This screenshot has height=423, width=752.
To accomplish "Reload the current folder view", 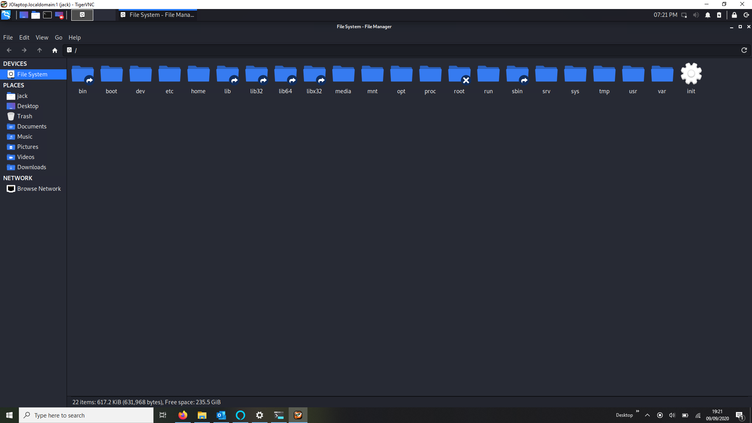I will [x=744, y=50].
